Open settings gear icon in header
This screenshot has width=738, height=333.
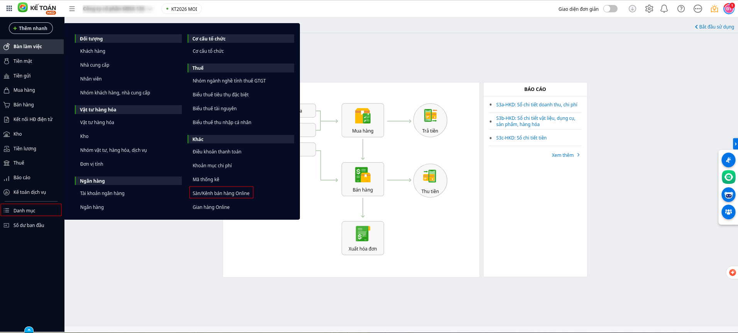[x=649, y=8]
